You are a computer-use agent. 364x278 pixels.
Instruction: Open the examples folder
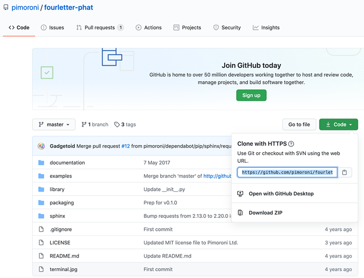pyautogui.click(x=61, y=176)
